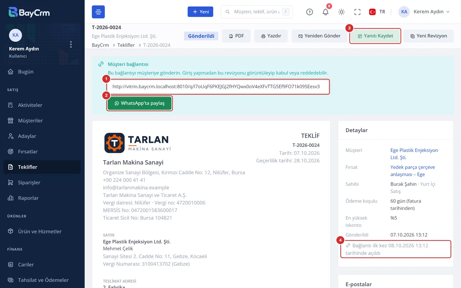Go to Bugün in sidebar

tap(42, 72)
